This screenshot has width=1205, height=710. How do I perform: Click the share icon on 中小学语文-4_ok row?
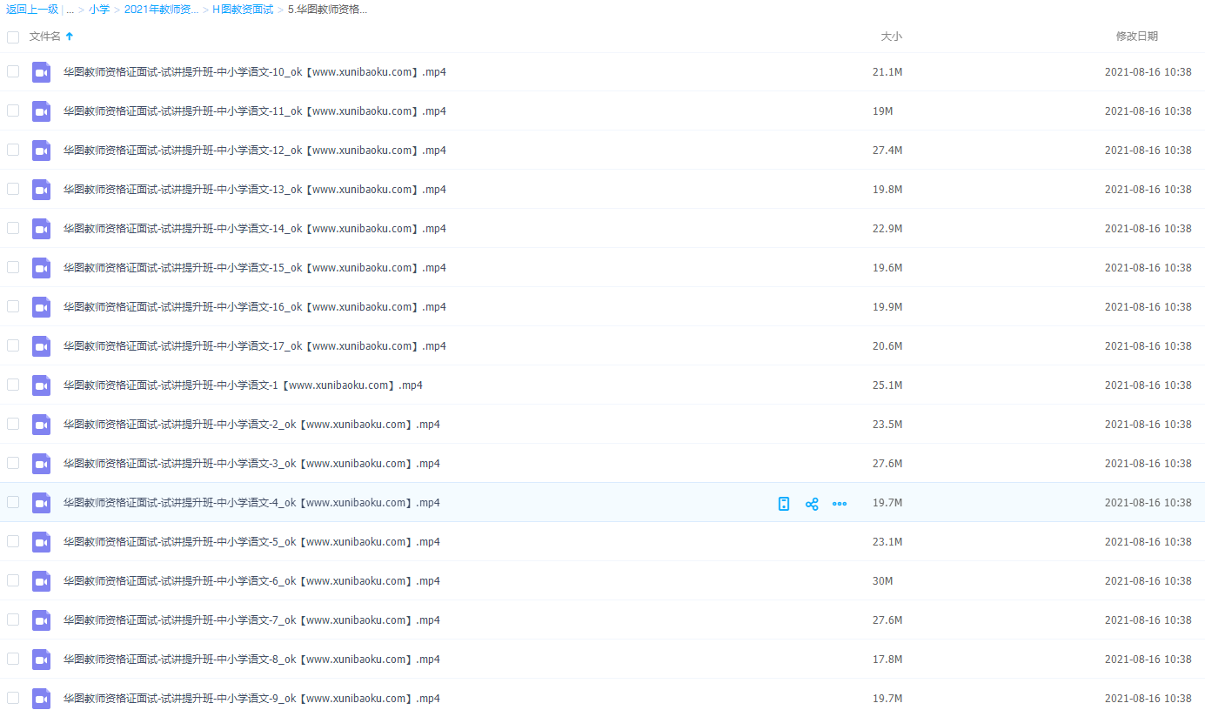click(812, 504)
